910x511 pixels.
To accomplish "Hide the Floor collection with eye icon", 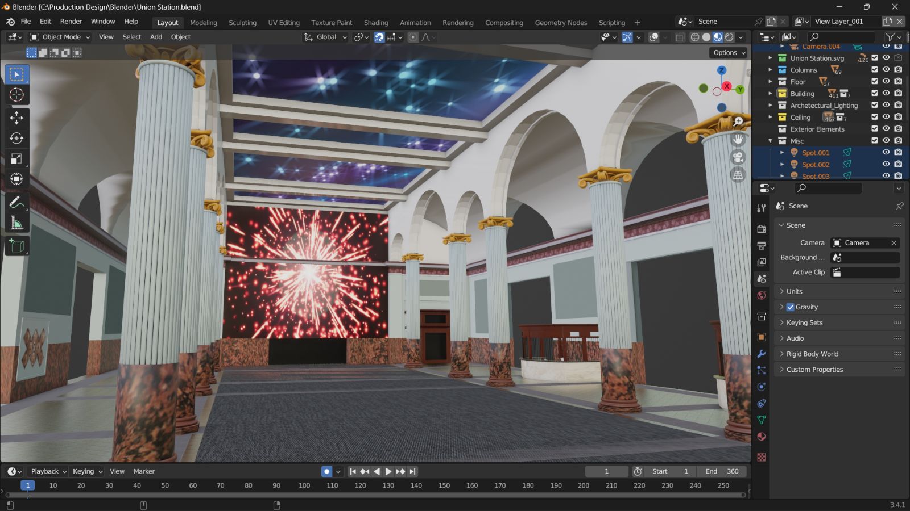I will (886, 82).
